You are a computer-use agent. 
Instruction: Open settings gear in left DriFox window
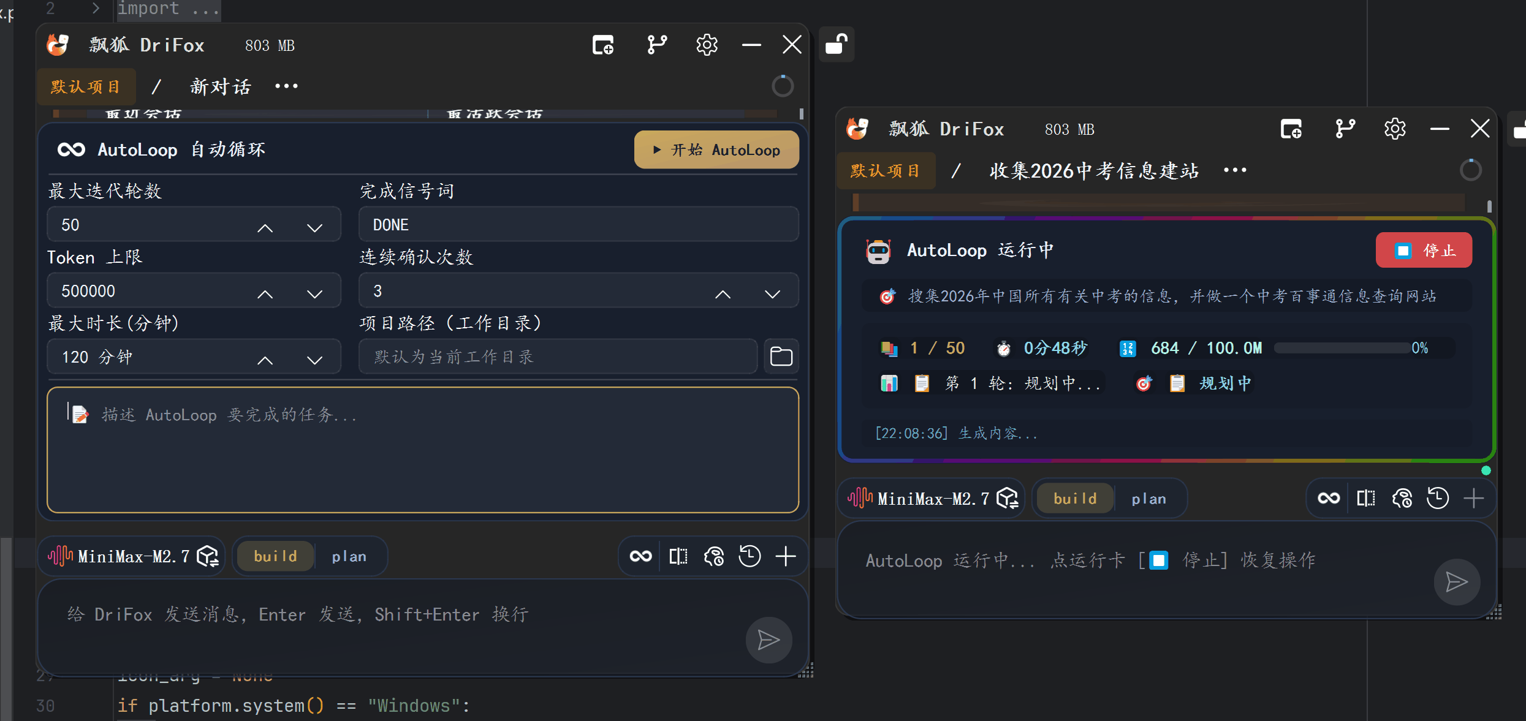click(x=707, y=45)
